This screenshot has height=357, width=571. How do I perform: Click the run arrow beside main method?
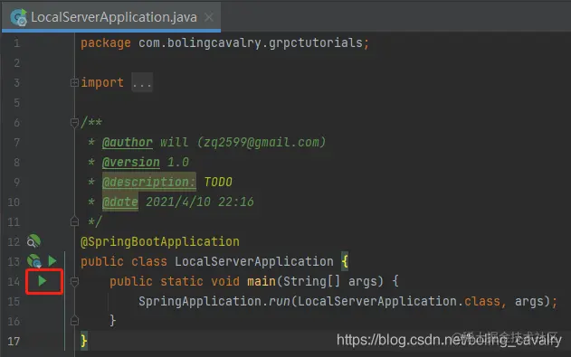(43, 281)
